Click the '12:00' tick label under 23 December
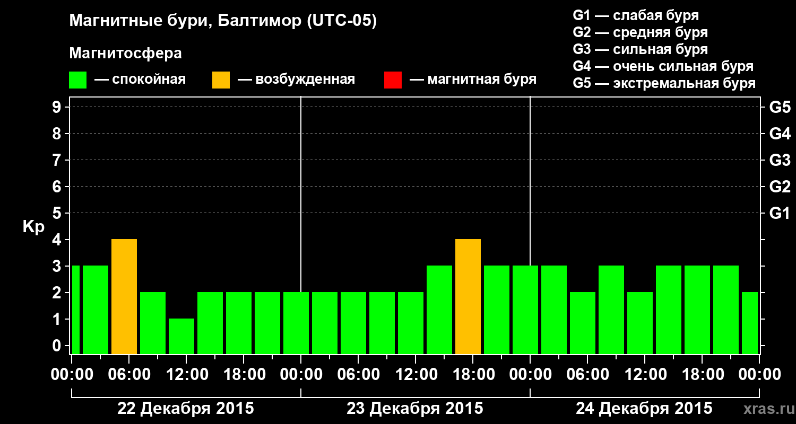The height and width of the screenshot is (424, 796). click(416, 374)
